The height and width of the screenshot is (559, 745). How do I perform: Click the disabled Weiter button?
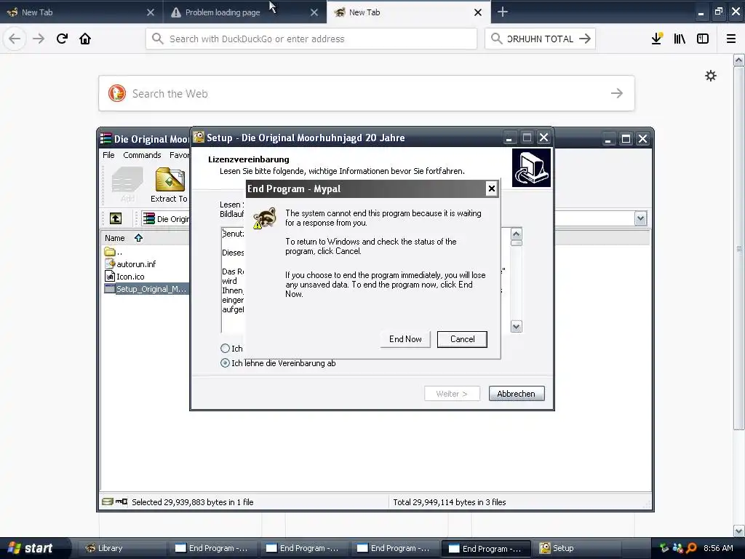pos(452,394)
